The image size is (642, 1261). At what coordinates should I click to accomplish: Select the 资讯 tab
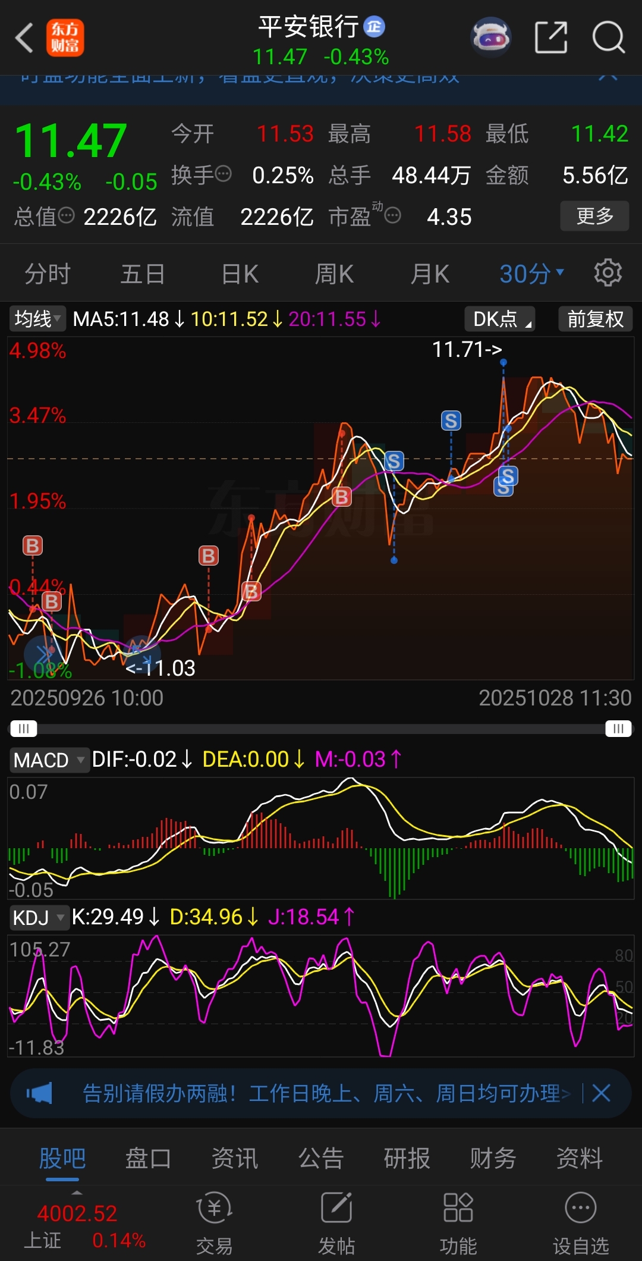tap(235, 1158)
